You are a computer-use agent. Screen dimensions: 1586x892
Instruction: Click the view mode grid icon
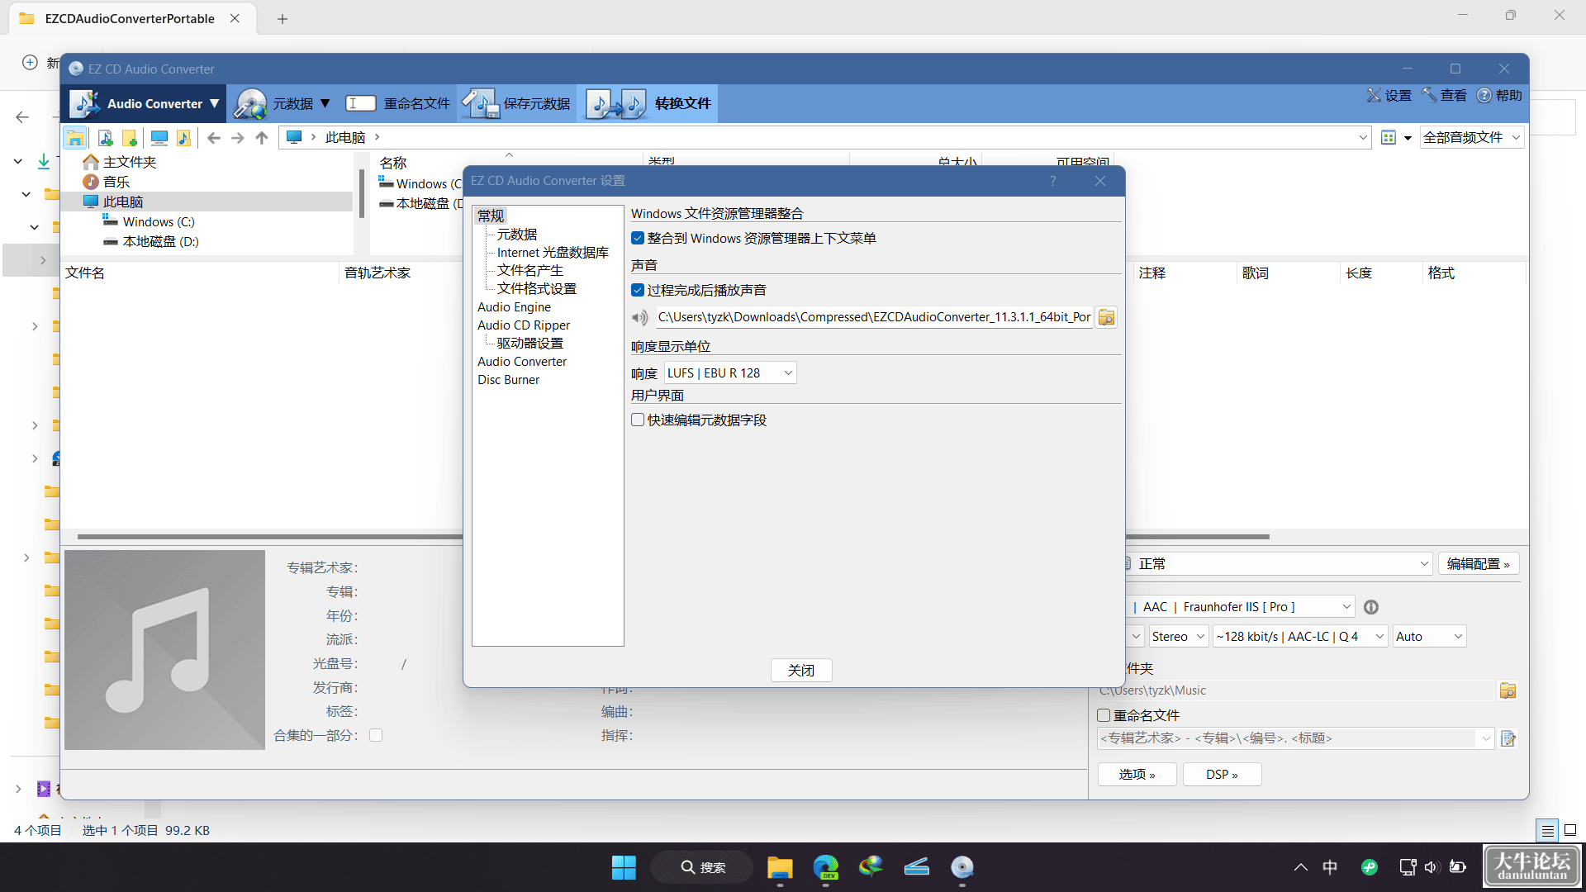1389,138
